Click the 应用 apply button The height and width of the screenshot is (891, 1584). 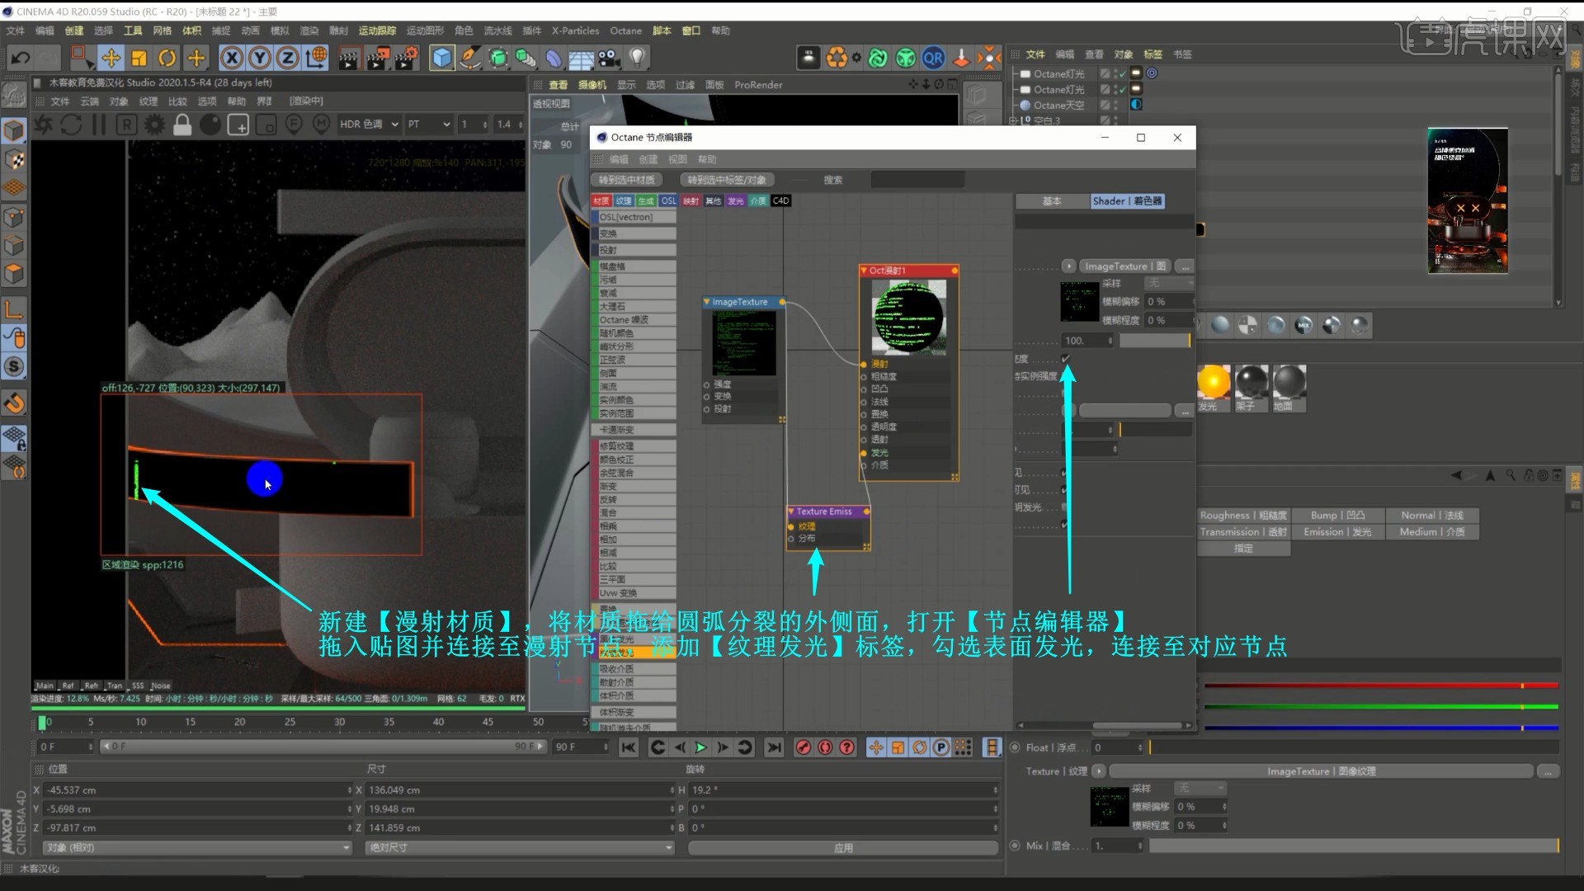click(842, 847)
